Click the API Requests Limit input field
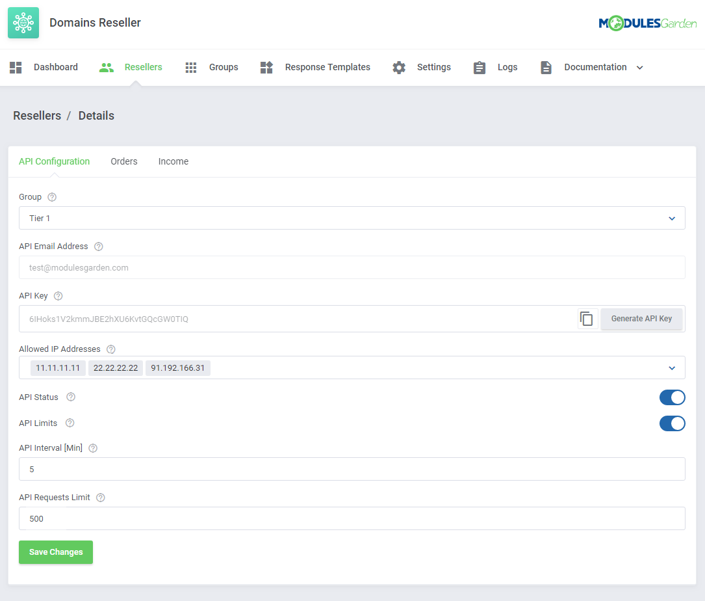This screenshot has width=705, height=601. [x=352, y=519]
